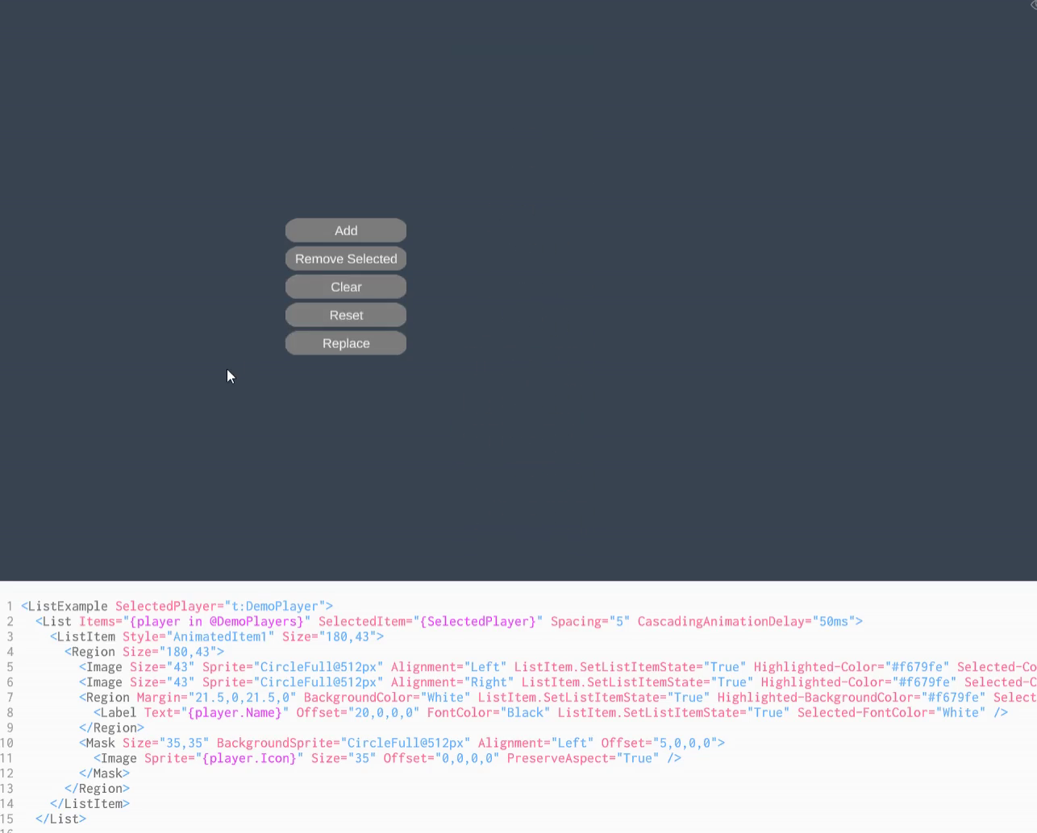The height and width of the screenshot is (833, 1037).
Task: Click closing </List> tag
Action: point(60,818)
